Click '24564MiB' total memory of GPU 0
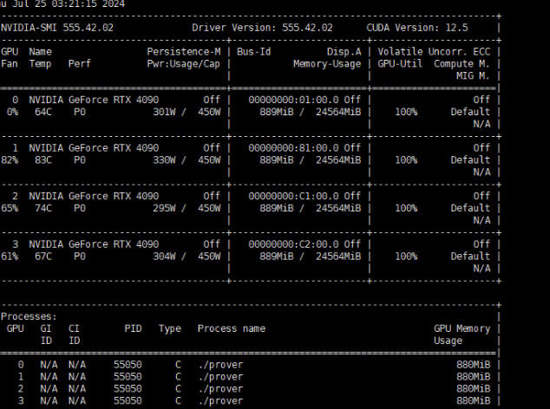Image resolution: width=550 pixels, height=409 pixels. [x=338, y=112]
